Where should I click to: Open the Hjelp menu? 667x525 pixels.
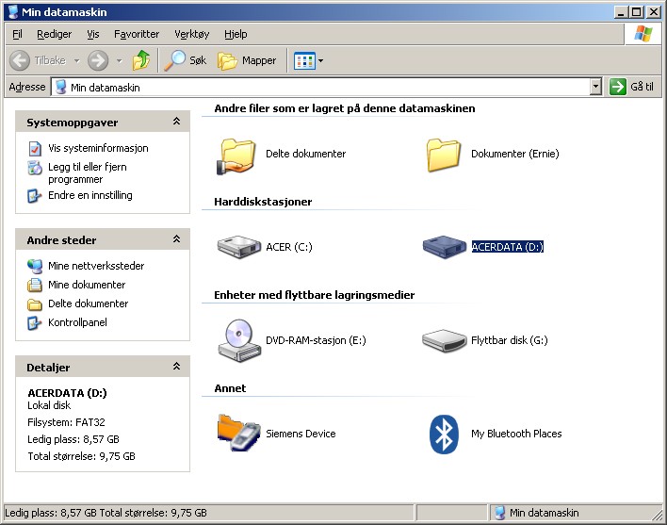[x=236, y=34]
